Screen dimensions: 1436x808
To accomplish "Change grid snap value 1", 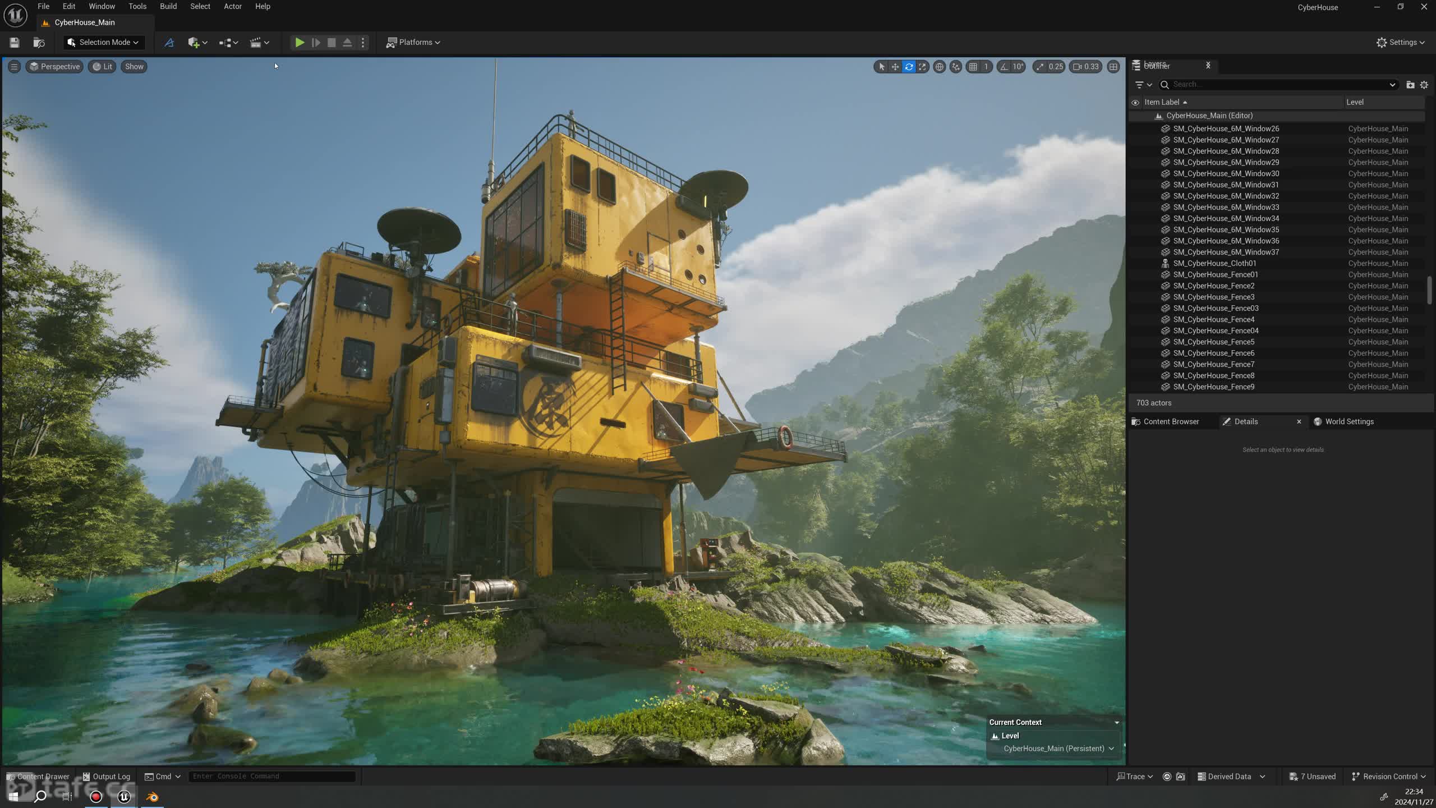I will click(986, 67).
